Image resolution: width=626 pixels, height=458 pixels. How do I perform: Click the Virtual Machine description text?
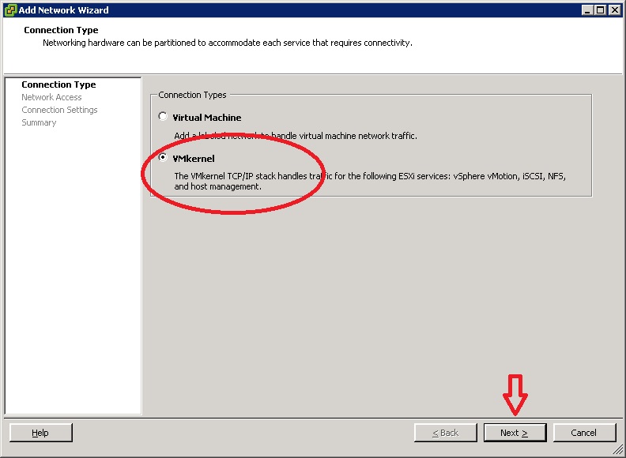(x=295, y=136)
